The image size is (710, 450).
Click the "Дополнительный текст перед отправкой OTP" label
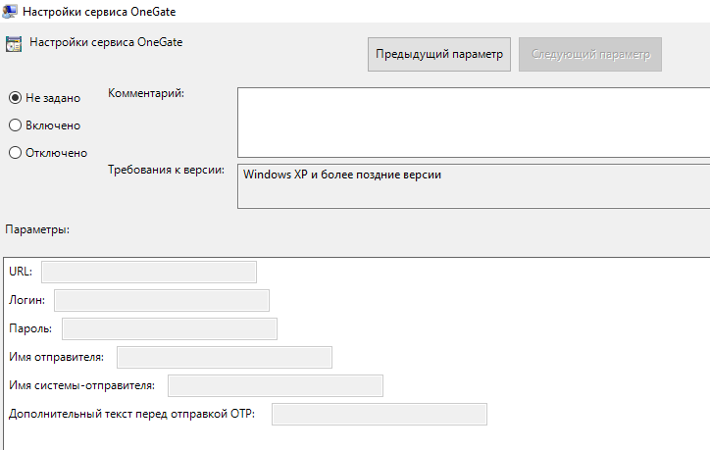[x=131, y=414]
